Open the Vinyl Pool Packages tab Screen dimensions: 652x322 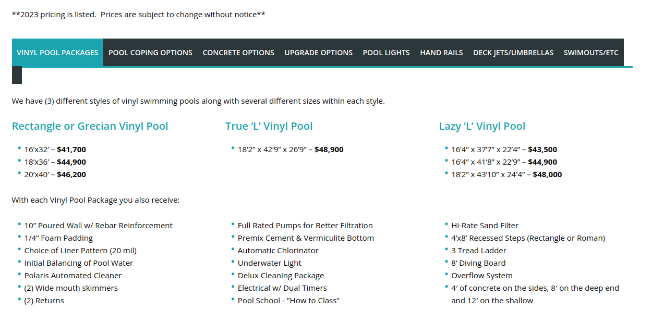[57, 53]
